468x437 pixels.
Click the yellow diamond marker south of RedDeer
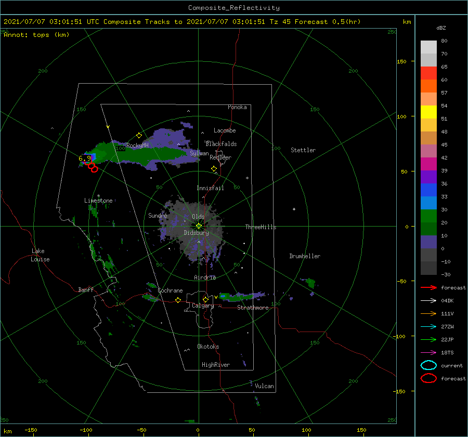click(x=214, y=169)
